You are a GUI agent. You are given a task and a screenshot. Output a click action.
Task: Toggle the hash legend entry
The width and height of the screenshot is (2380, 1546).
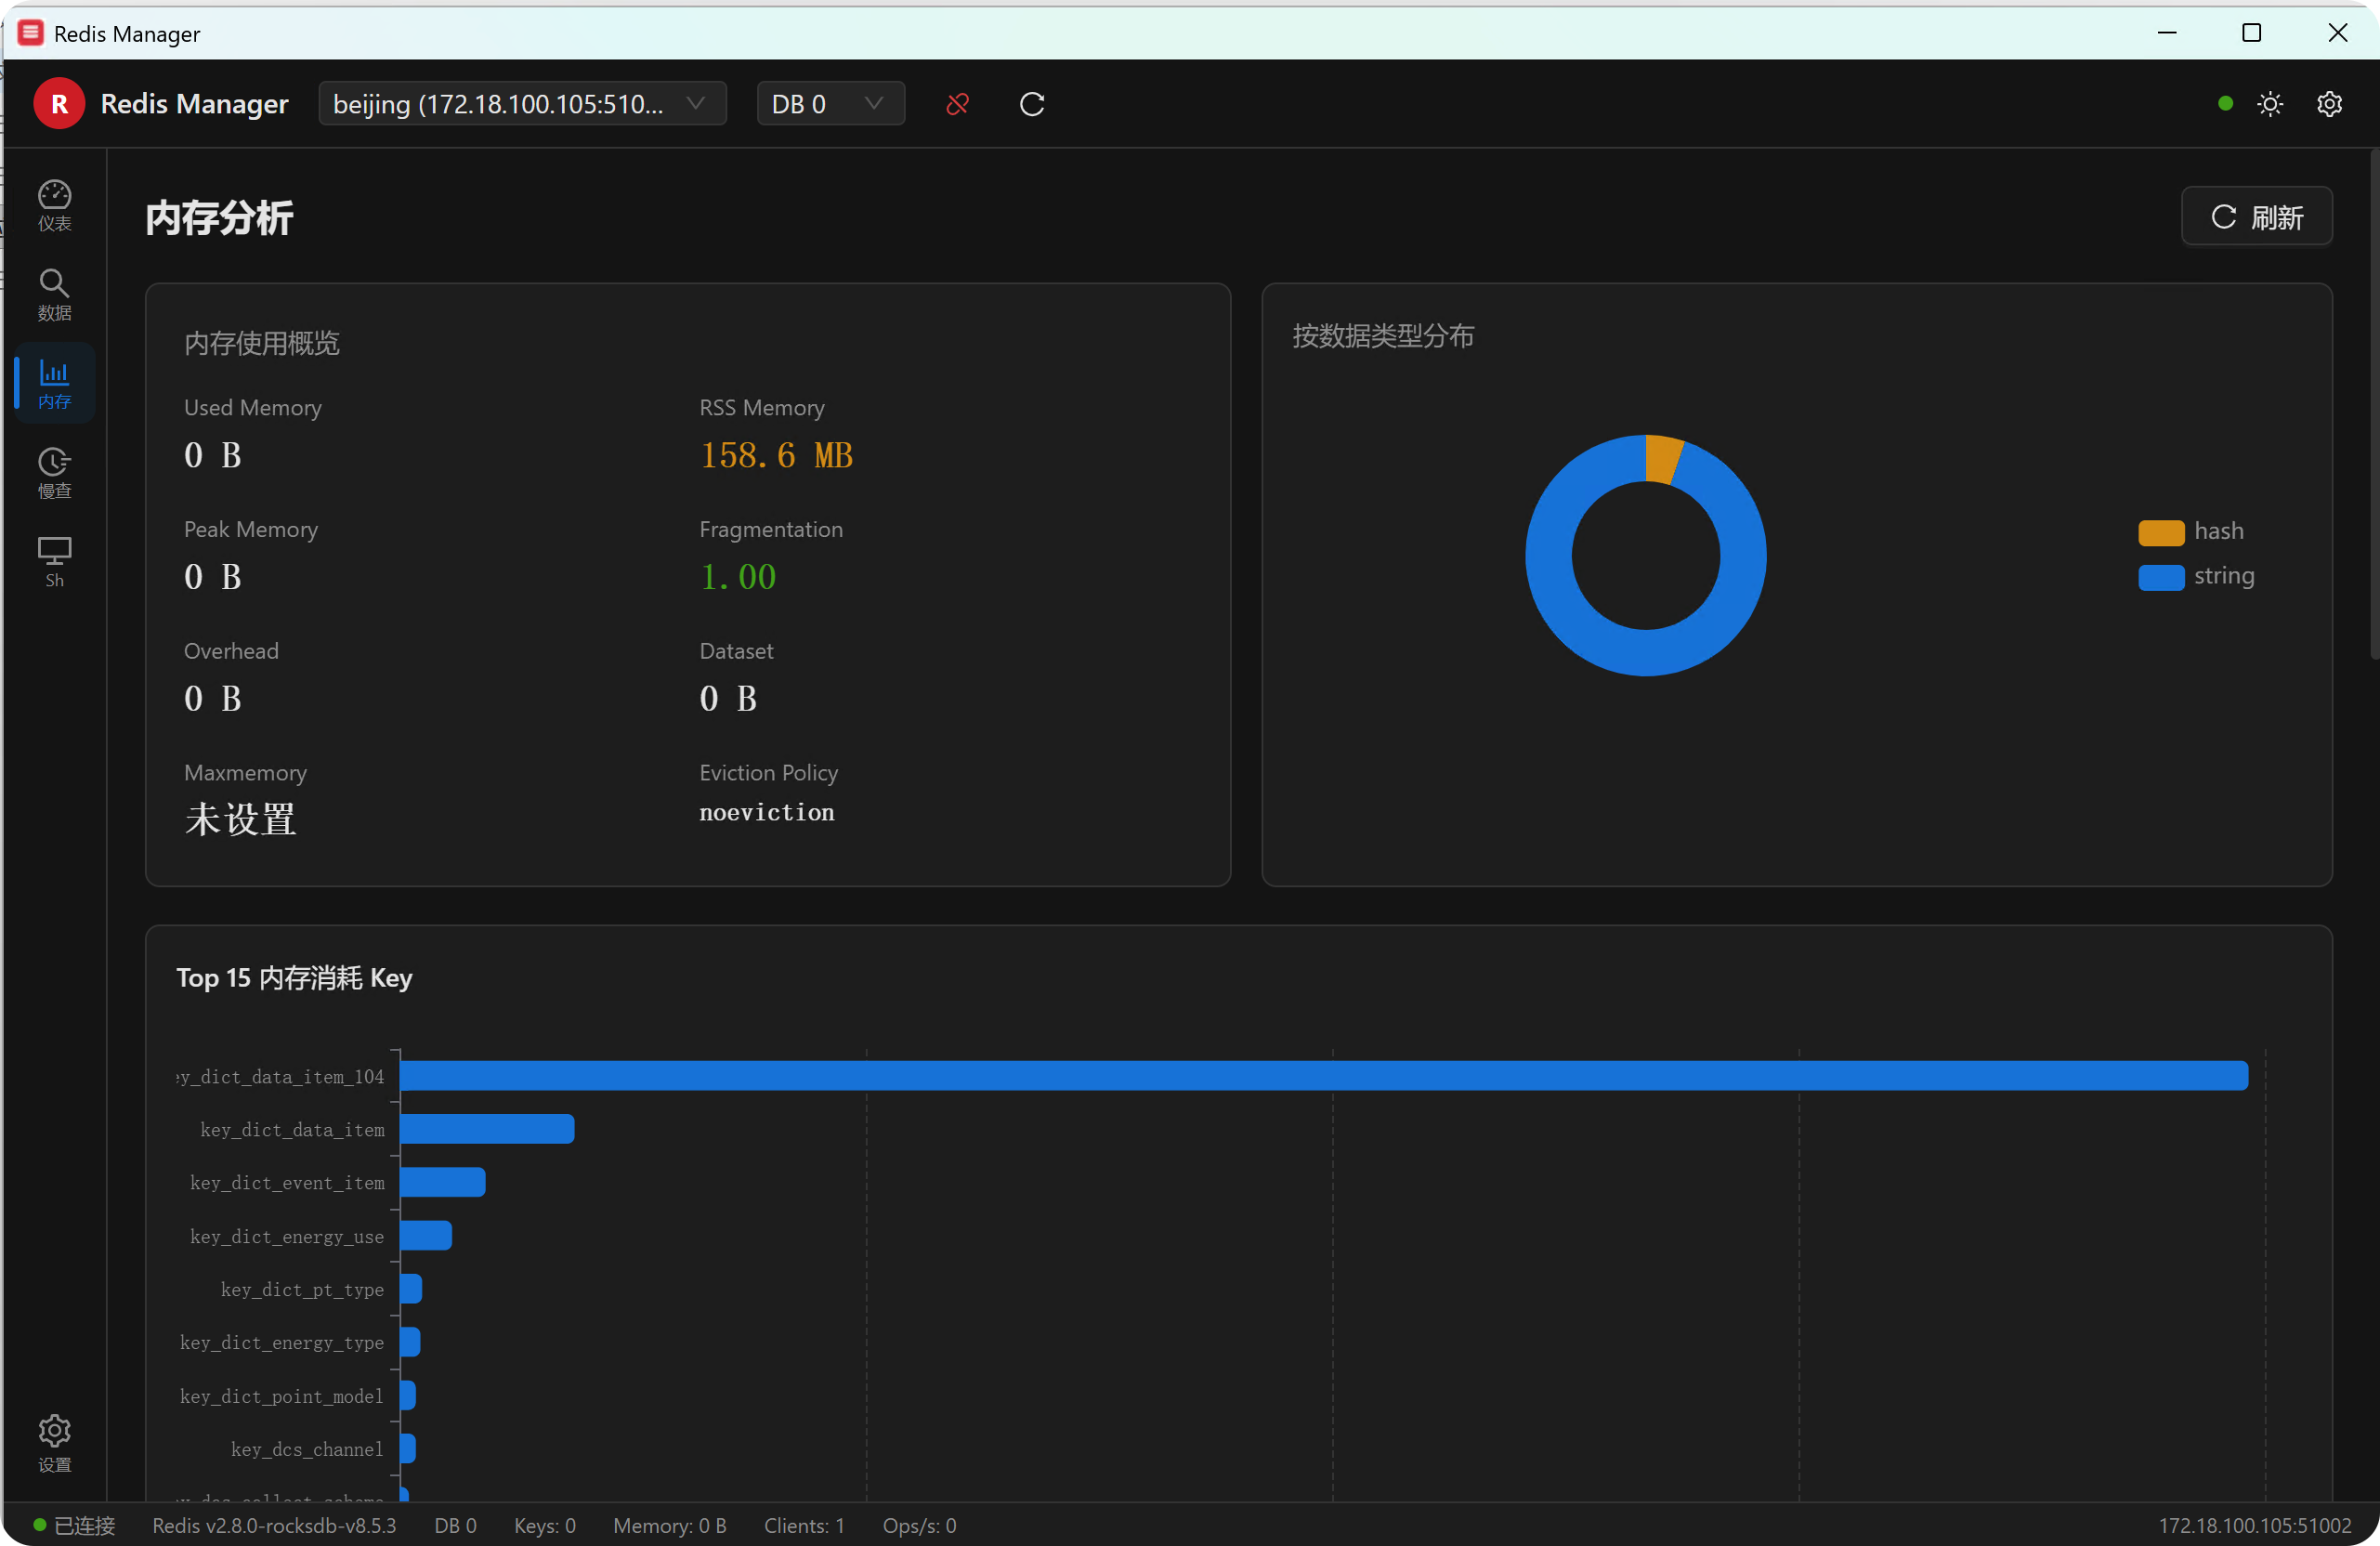point(2191,531)
